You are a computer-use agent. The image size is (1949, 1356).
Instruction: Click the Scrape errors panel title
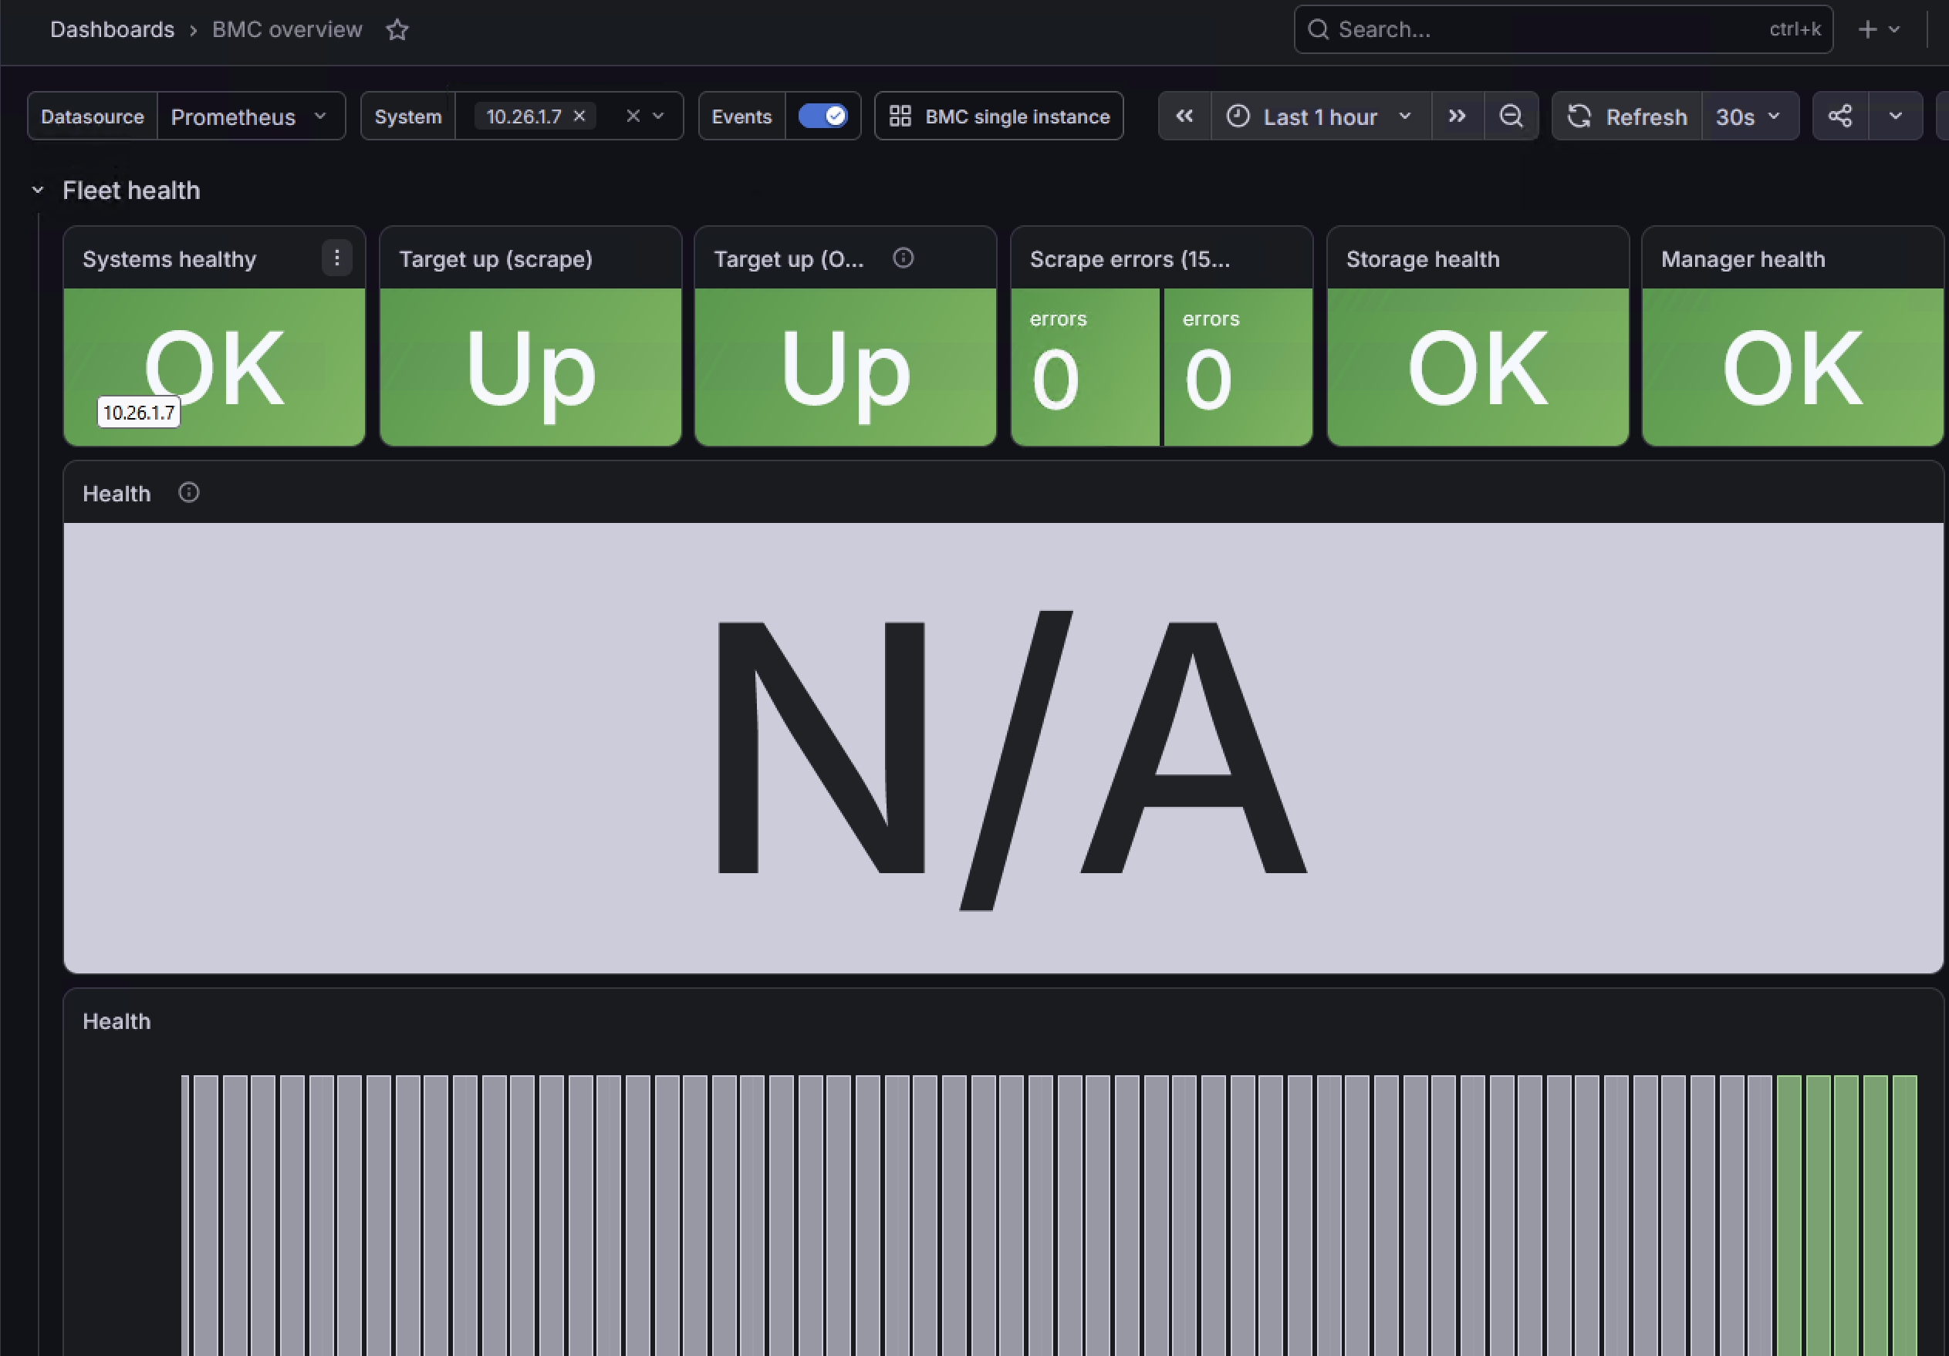tap(1130, 259)
